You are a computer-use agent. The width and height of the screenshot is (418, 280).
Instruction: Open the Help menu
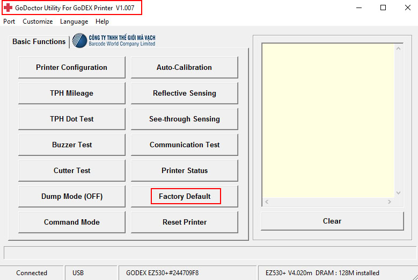click(x=102, y=21)
